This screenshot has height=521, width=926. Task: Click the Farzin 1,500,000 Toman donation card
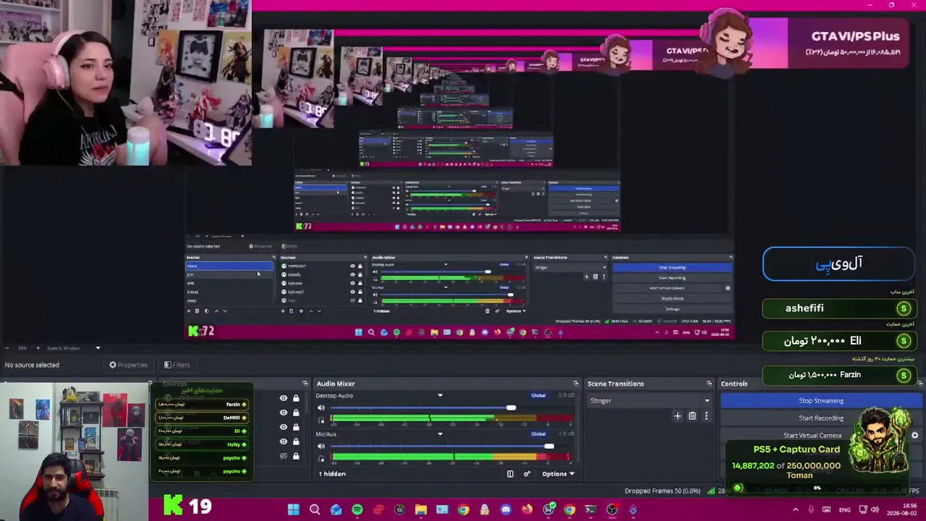coord(839,375)
